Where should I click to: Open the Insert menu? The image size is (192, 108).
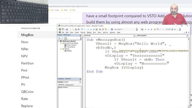[x=77, y=32]
